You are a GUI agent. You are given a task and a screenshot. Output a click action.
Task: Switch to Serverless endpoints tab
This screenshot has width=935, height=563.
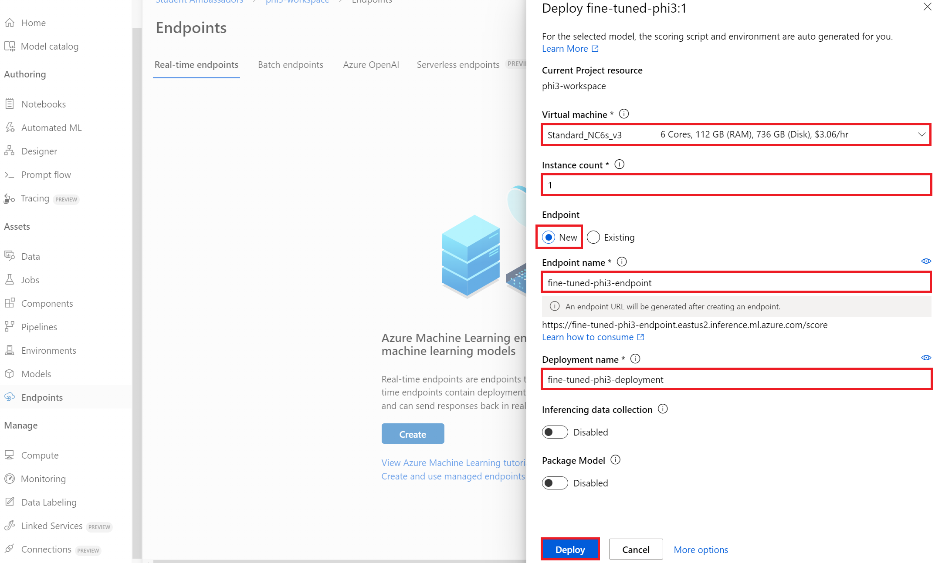point(458,65)
